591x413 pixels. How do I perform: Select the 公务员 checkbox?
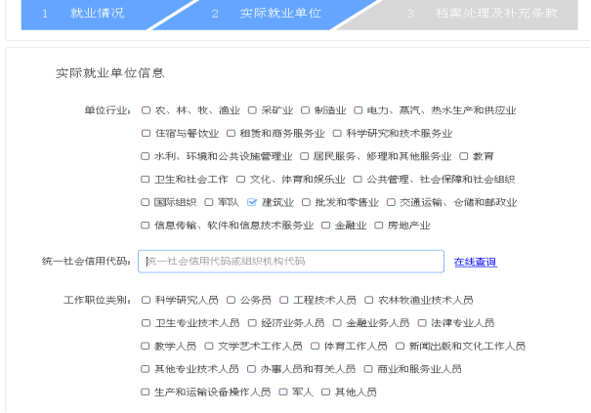coord(232,300)
